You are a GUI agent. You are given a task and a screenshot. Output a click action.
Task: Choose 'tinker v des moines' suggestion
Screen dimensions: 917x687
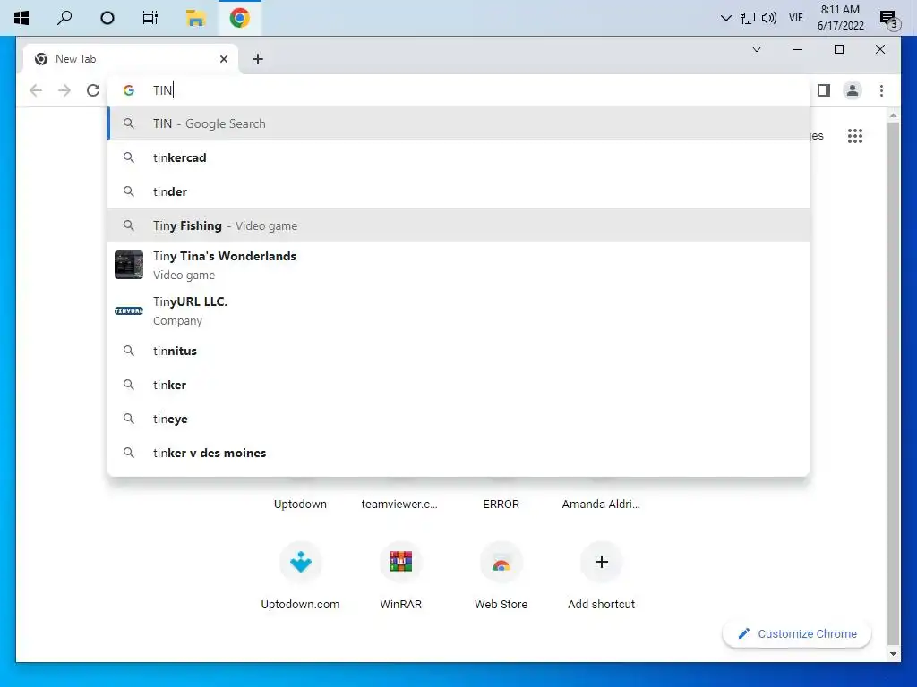pyautogui.click(x=458, y=453)
